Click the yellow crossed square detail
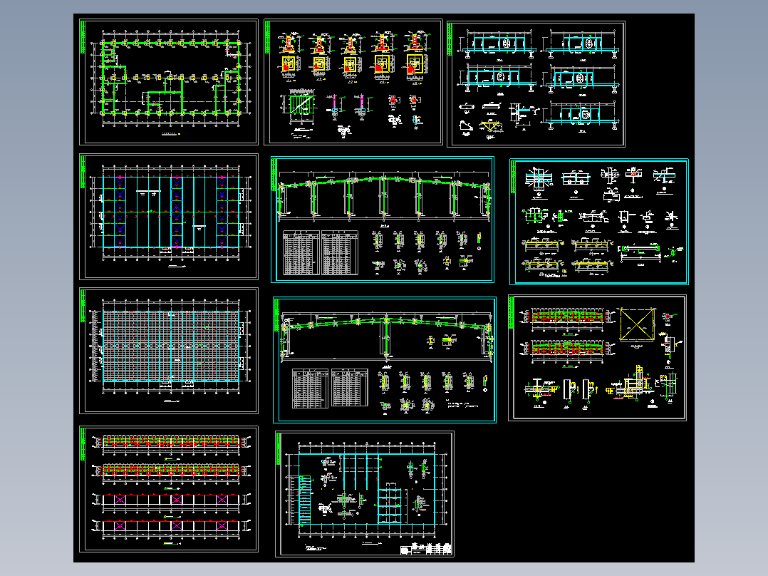This screenshot has height=576, width=768. (x=637, y=324)
